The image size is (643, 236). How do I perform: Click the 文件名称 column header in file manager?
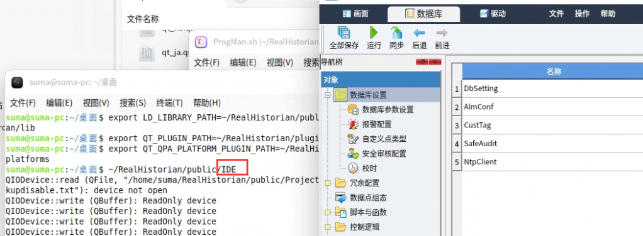143,19
